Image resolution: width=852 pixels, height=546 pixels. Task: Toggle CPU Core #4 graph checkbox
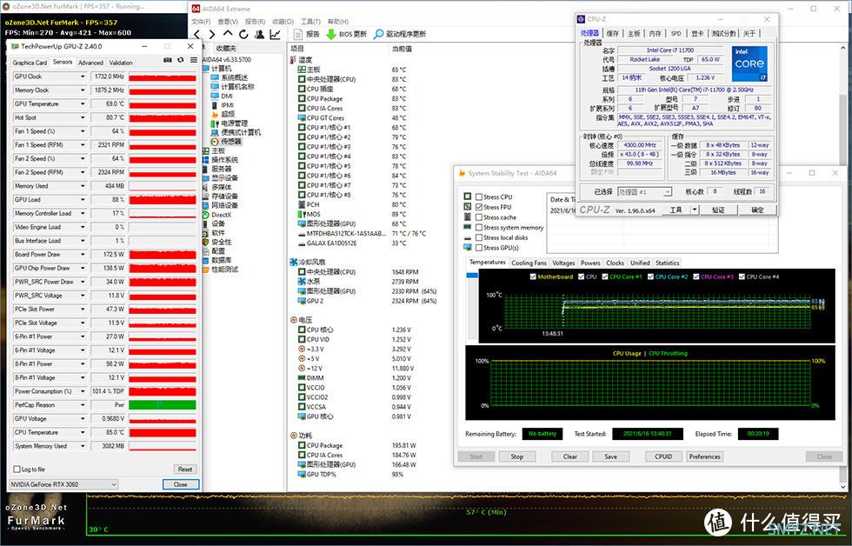(741, 276)
